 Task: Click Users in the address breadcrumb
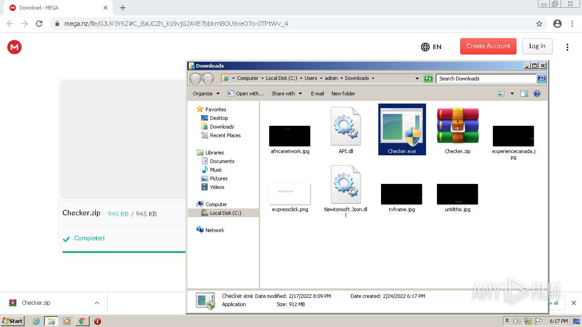click(311, 78)
